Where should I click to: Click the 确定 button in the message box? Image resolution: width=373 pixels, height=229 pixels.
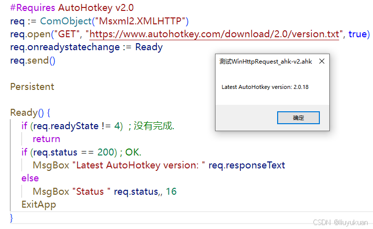click(298, 118)
